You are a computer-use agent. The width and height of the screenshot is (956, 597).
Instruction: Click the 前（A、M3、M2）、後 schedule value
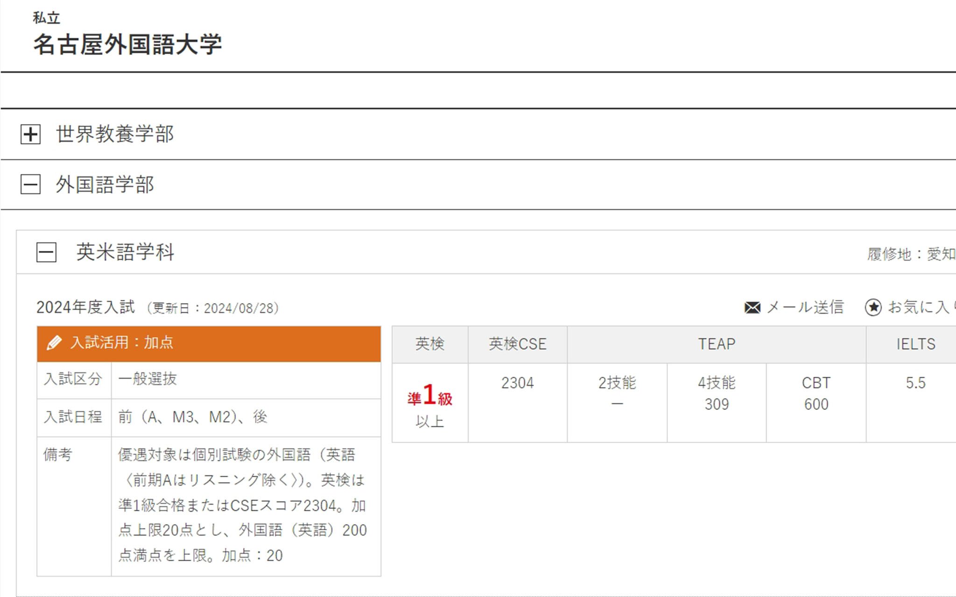click(193, 417)
